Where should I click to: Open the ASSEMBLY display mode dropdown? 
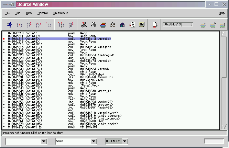click(124, 141)
